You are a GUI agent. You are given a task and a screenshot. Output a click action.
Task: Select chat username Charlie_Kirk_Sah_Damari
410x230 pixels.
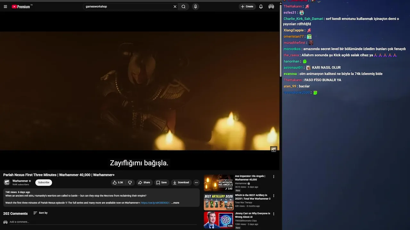tap(303, 19)
